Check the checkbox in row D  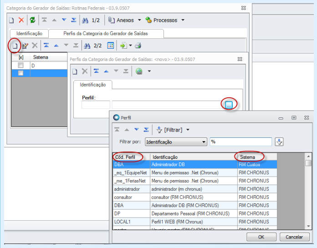click(20, 65)
